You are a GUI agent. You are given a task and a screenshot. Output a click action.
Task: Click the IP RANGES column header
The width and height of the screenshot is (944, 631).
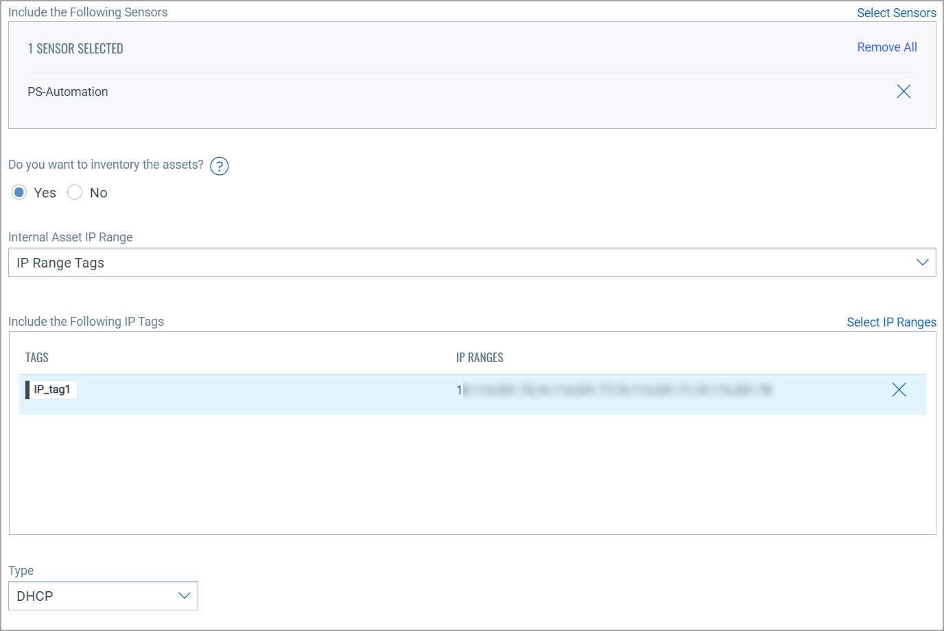(x=480, y=357)
